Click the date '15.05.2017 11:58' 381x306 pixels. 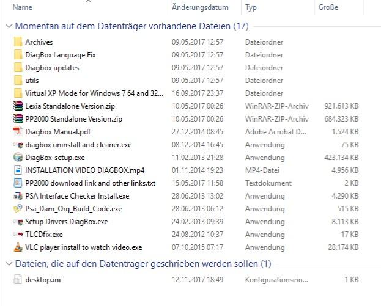click(x=198, y=183)
